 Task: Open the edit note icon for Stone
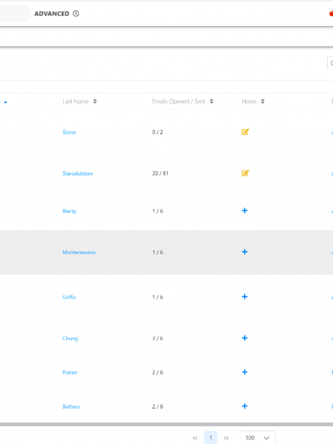pos(245,132)
